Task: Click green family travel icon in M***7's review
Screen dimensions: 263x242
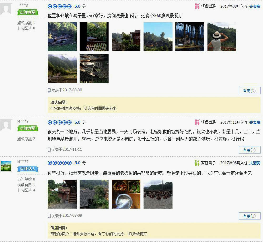Action: (197, 163)
